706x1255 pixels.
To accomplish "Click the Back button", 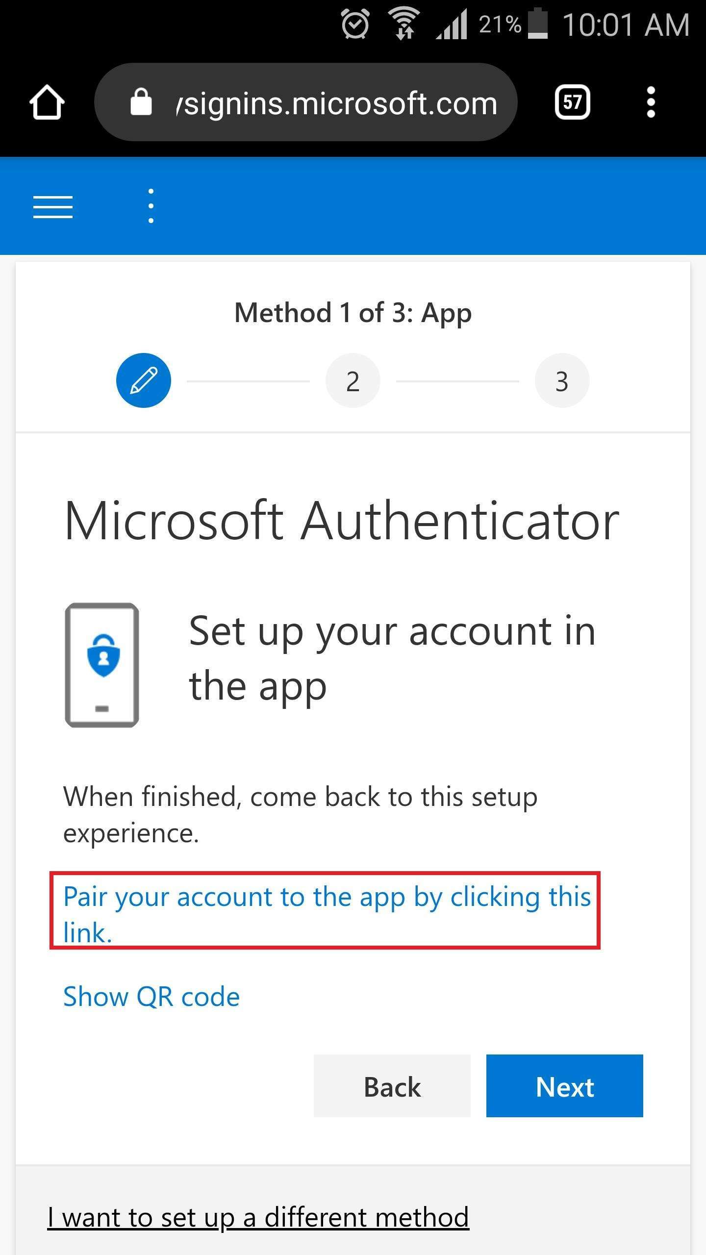I will (x=392, y=1086).
